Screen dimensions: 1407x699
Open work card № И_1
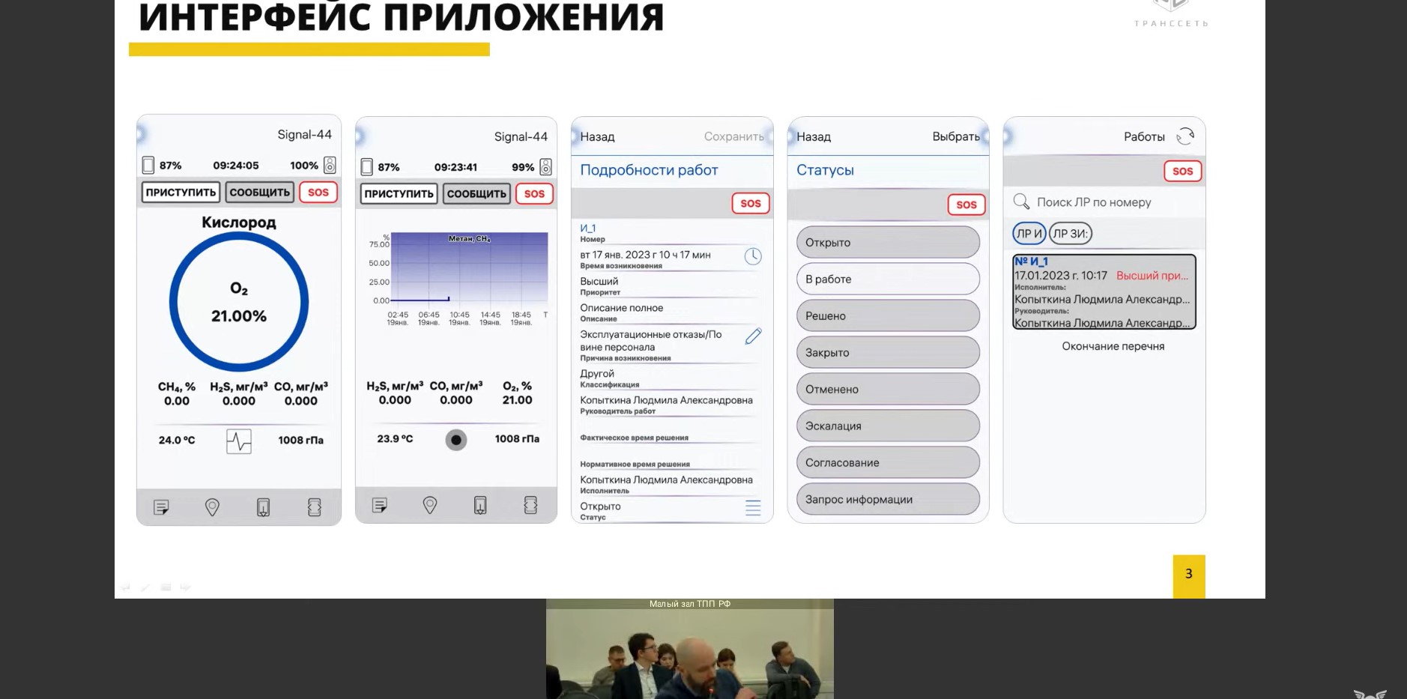[x=1104, y=292]
